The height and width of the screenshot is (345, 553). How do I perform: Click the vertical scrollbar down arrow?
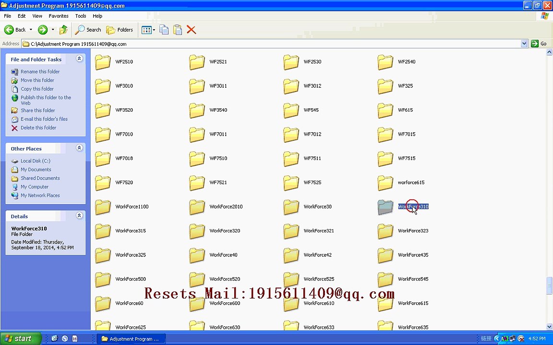[x=549, y=326]
